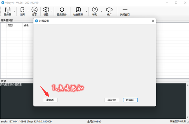This screenshot has width=189, height=124.
Task: Click the 重启服务 restart service icon
Action: pyautogui.click(x=62, y=11)
